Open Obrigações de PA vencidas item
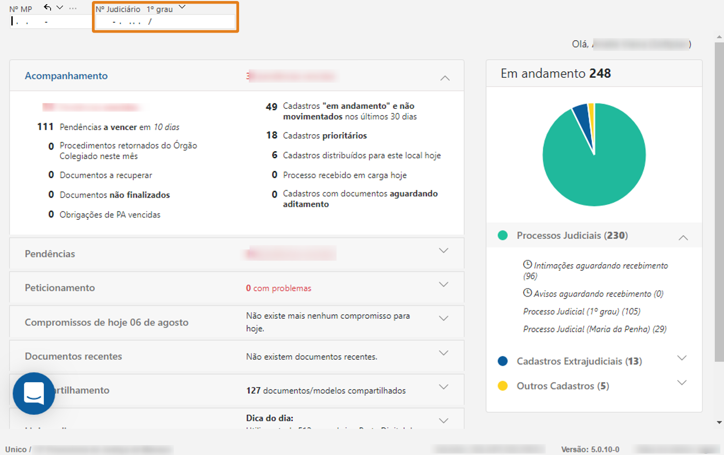724x455 pixels. (104, 215)
